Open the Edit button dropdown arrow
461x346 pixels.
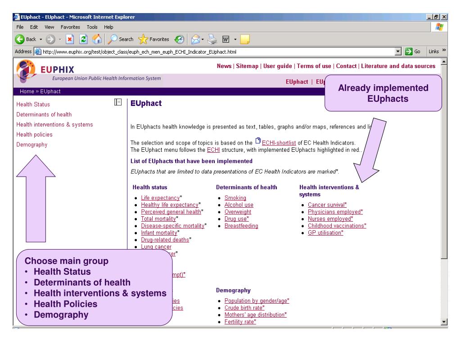click(x=235, y=40)
